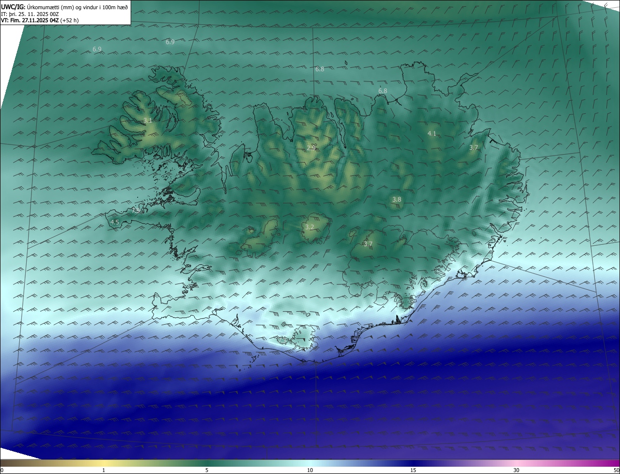Screen dimensions: 620x474
Task: Click the 30 tick on the color scale
Action: (x=516, y=470)
